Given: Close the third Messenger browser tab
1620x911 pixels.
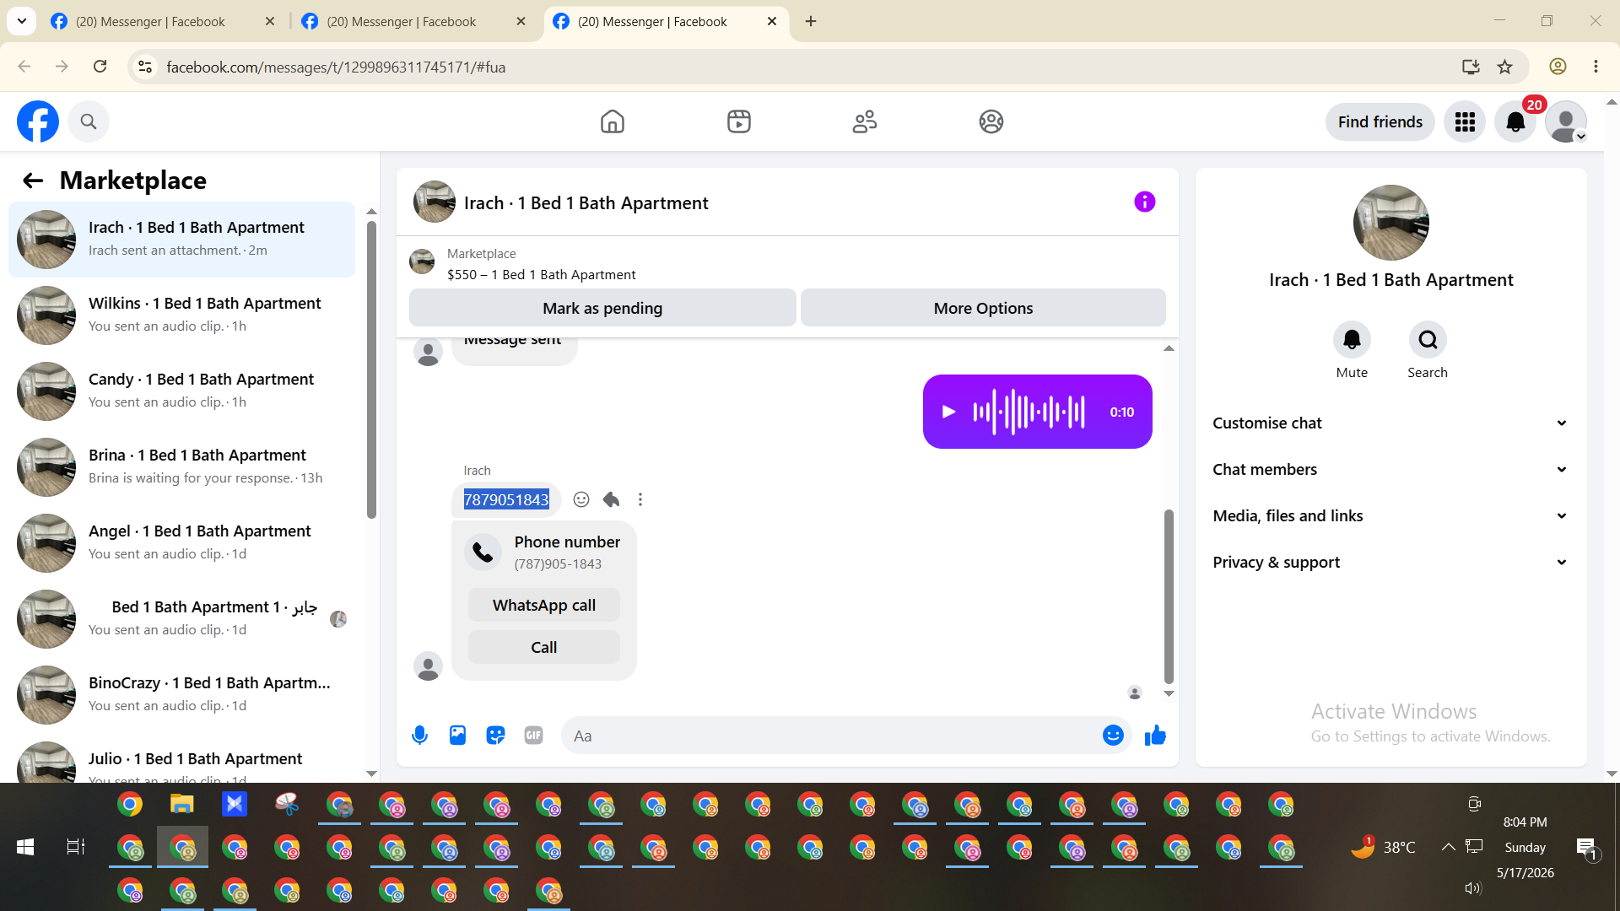Looking at the screenshot, I should pos(772,22).
